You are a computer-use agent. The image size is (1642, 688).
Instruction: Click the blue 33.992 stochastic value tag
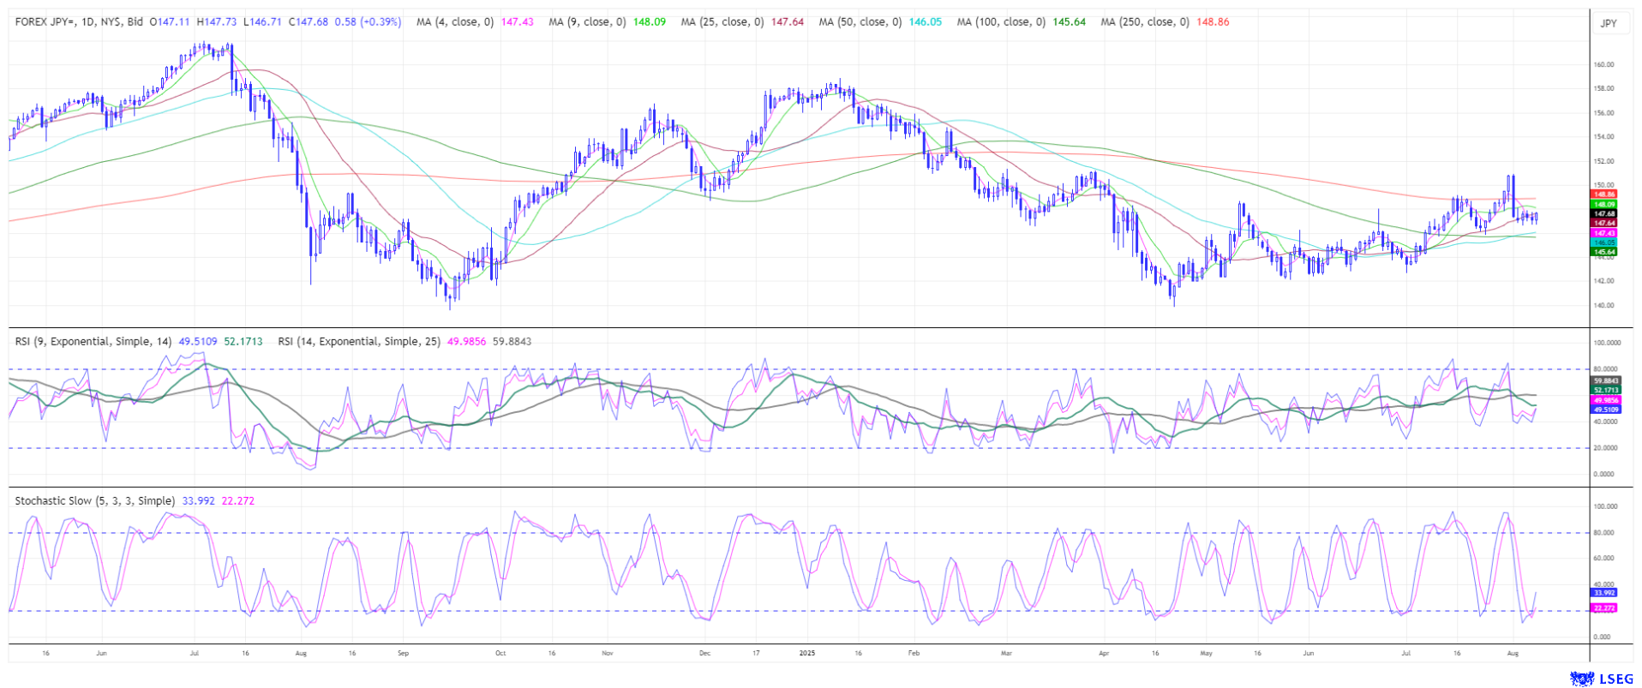pos(1603,593)
